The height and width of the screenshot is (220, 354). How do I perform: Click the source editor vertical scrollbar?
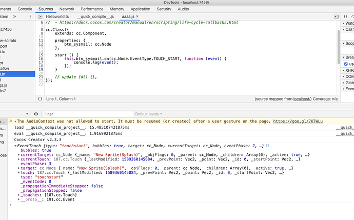pos(339,47)
